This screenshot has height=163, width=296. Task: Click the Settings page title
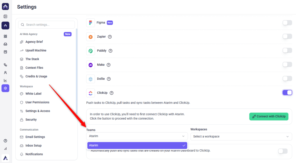pos(27,7)
